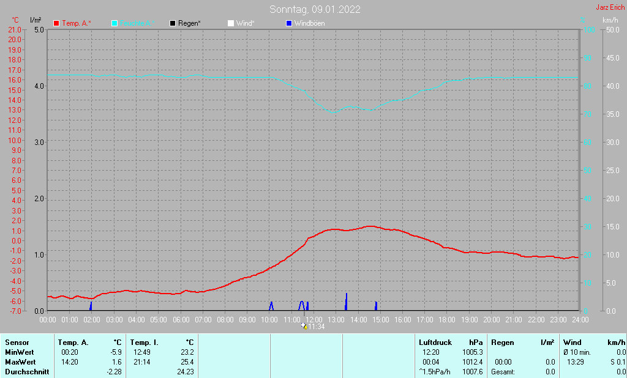Click the 12:00 tick on the time axis
Image resolution: width=627 pixels, height=378 pixels.
point(314,320)
